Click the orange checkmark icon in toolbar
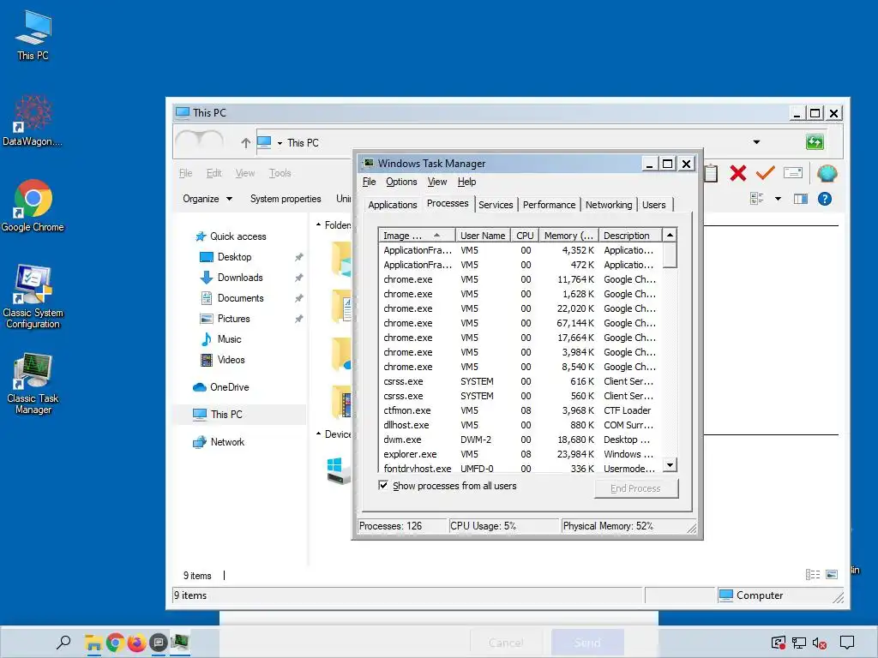This screenshot has width=878, height=658. tap(765, 173)
